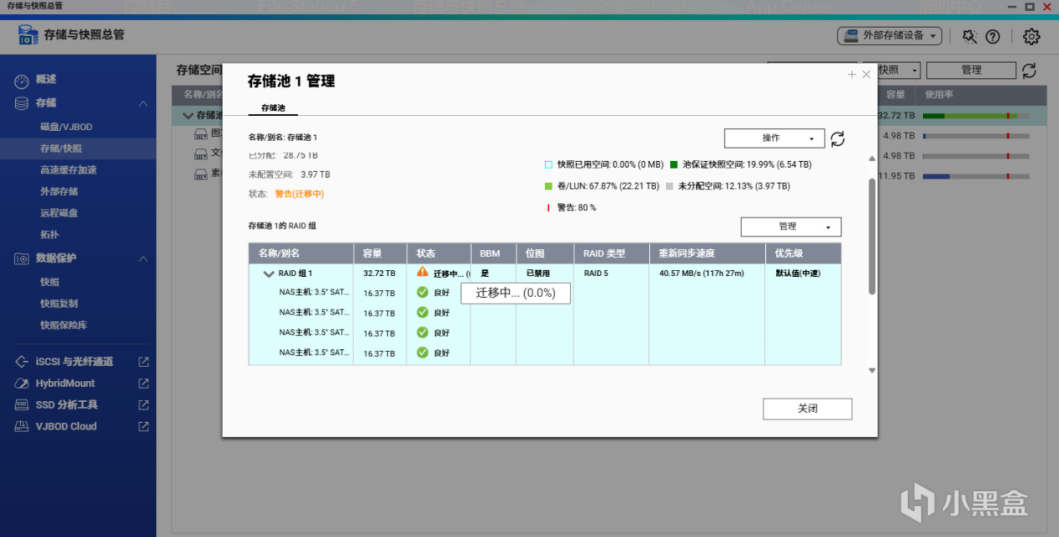Click refresh icon next to main 管理 button
Screen dimensions: 1059x537
tap(1030, 71)
